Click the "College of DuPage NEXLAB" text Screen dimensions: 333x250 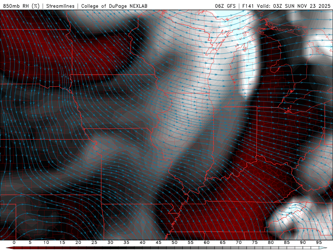[x=114, y=6]
